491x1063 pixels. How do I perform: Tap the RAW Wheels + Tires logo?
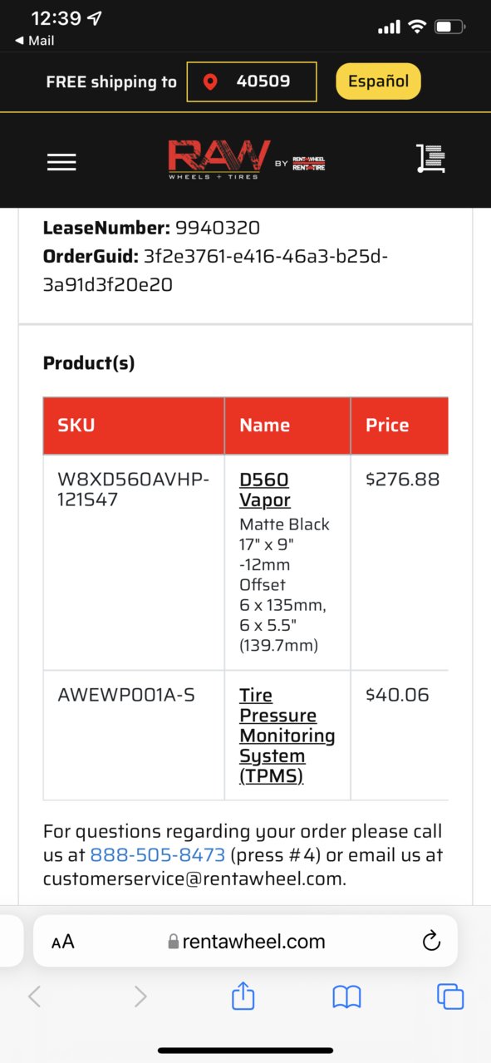[x=247, y=159]
